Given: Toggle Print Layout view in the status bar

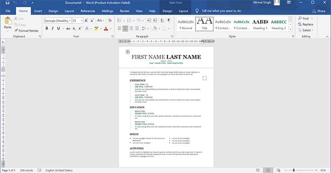Looking at the screenshot, I should (268, 170).
